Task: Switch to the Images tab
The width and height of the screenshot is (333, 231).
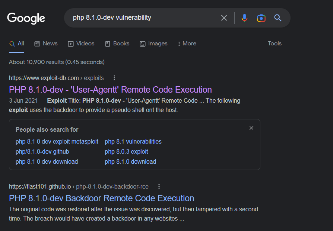Action: [153, 44]
